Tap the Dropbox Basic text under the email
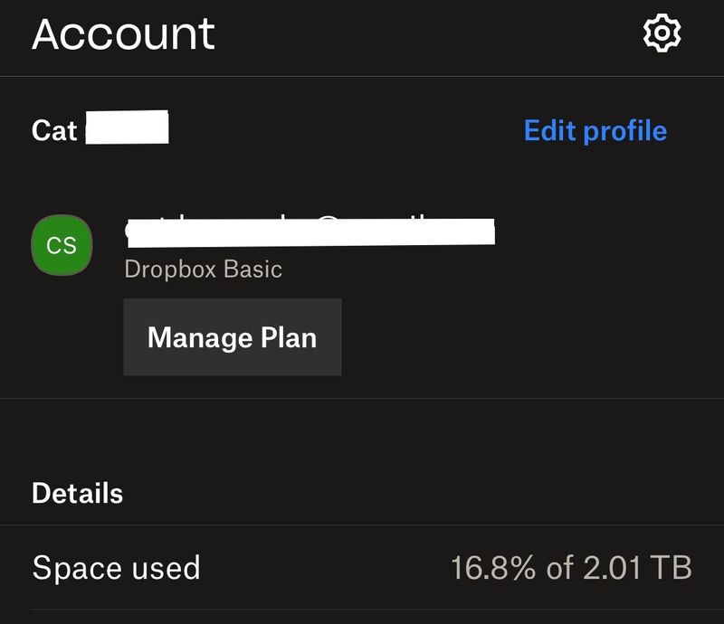 coord(201,267)
